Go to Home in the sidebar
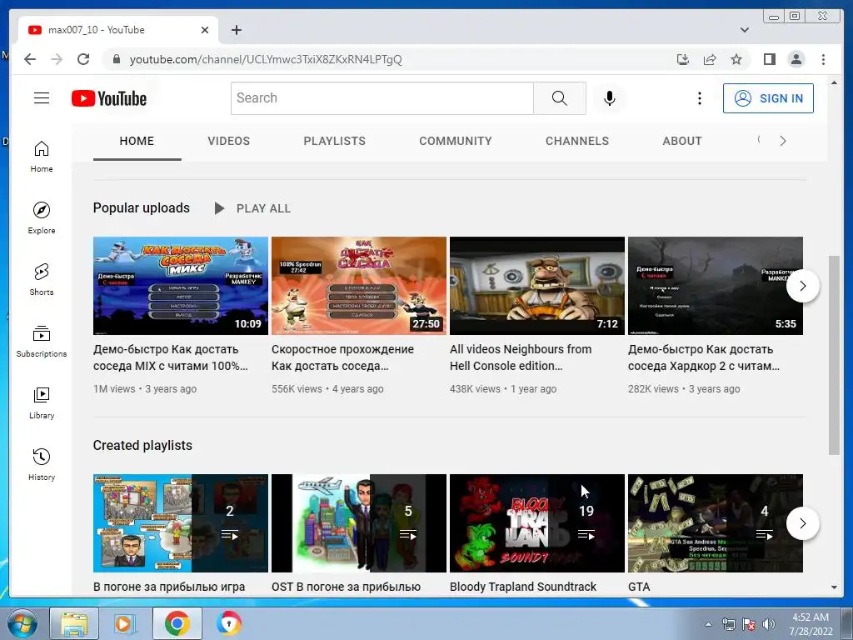Screen dimensions: 853x640 click(42, 156)
